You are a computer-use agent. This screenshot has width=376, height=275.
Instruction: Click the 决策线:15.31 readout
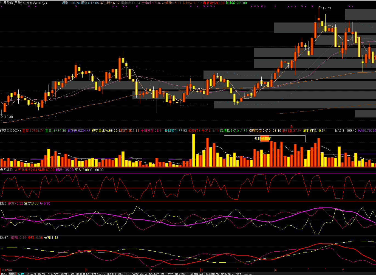(x=172, y=3)
